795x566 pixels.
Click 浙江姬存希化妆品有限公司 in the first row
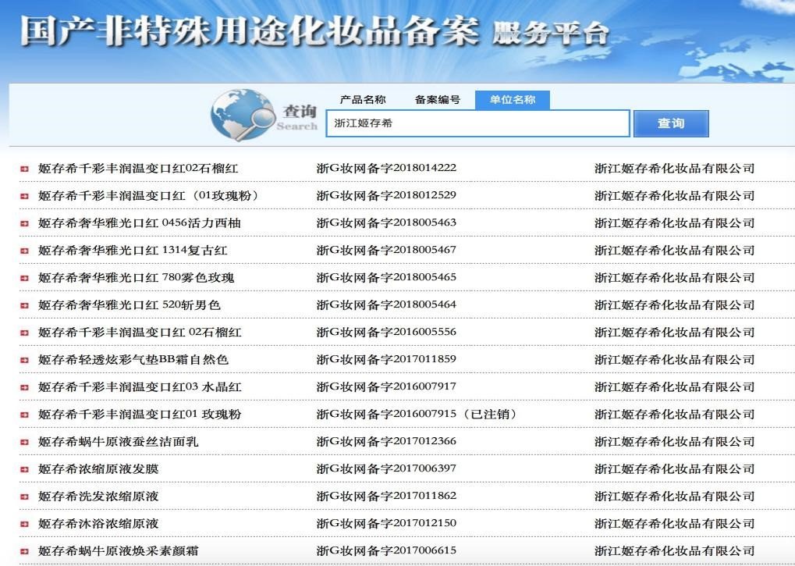[x=676, y=167]
